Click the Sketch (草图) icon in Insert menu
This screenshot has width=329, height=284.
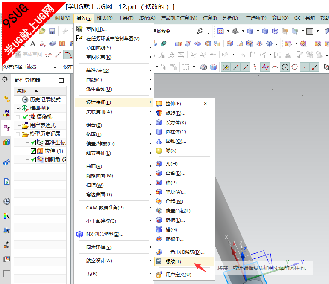pos(79,29)
